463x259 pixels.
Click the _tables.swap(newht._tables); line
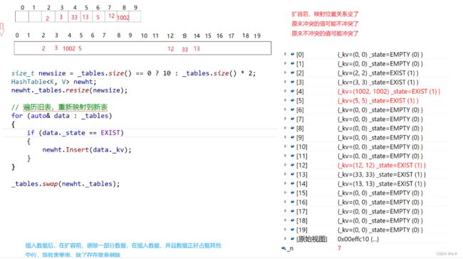(x=66, y=184)
